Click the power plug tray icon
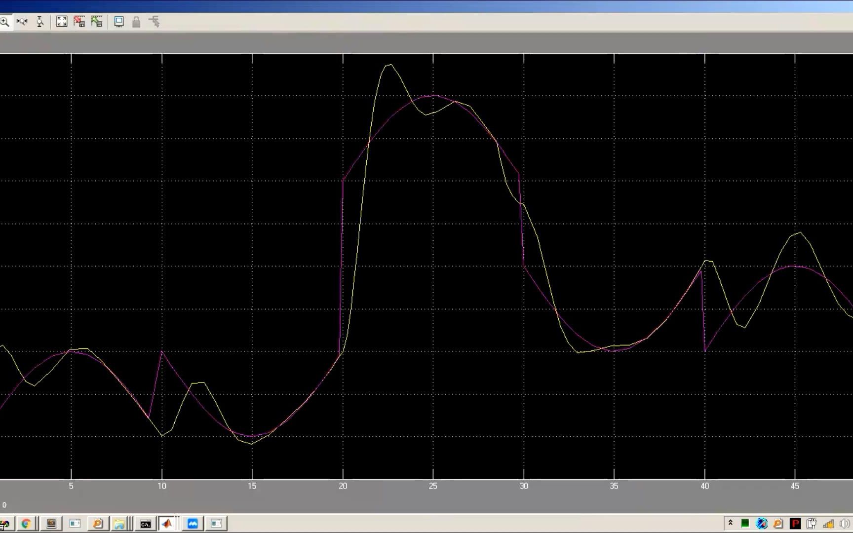The height and width of the screenshot is (533, 853). click(812, 523)
